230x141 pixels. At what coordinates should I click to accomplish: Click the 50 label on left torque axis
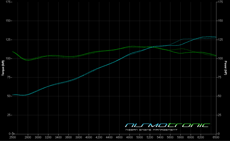click(9, 96)
